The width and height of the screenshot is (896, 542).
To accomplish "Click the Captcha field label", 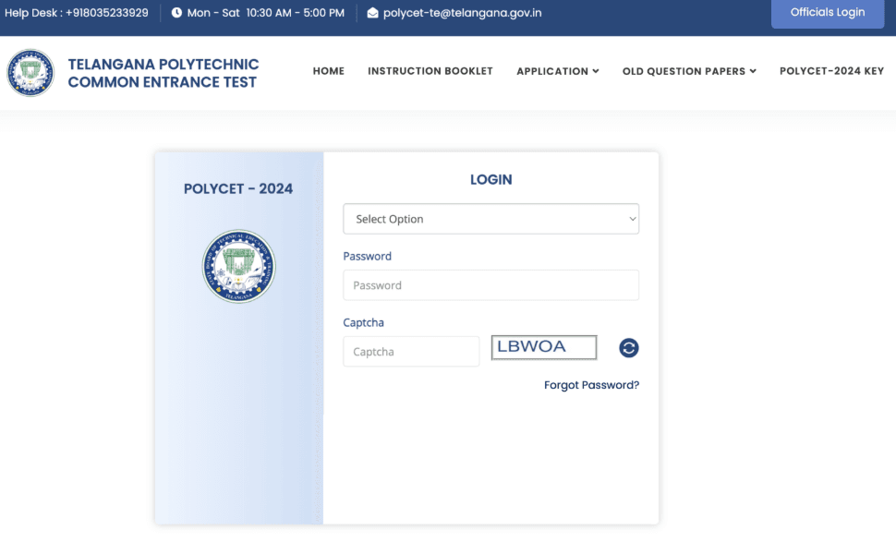I will point(363,322).
